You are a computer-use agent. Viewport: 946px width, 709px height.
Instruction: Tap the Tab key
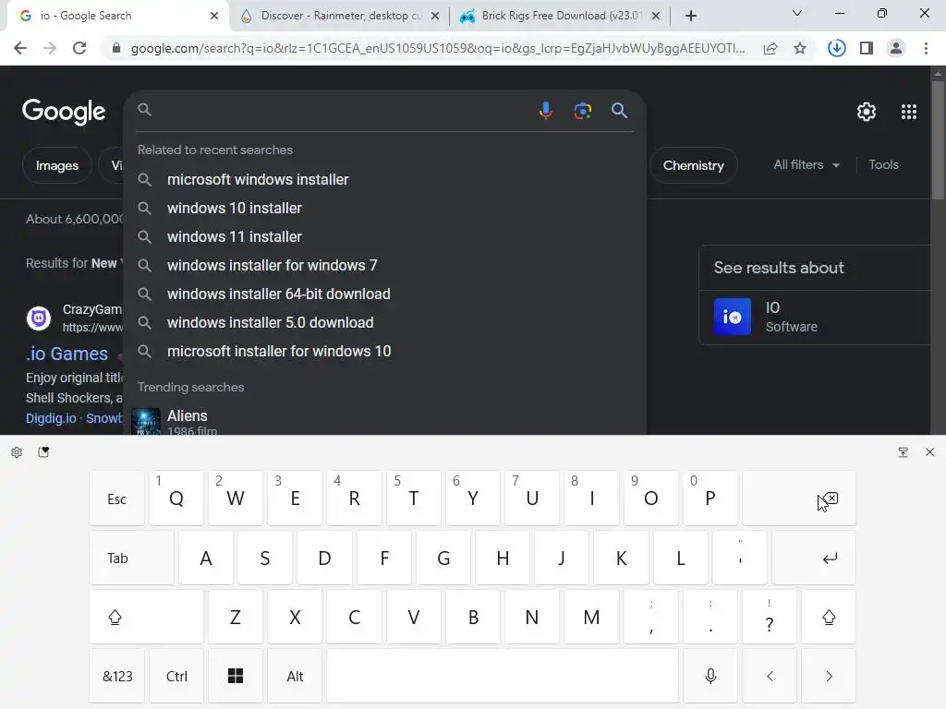pyautogui.click(x=131, y=558)
